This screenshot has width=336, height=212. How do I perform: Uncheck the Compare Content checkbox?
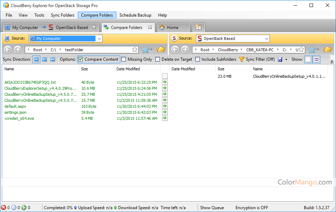pos(81,59)
